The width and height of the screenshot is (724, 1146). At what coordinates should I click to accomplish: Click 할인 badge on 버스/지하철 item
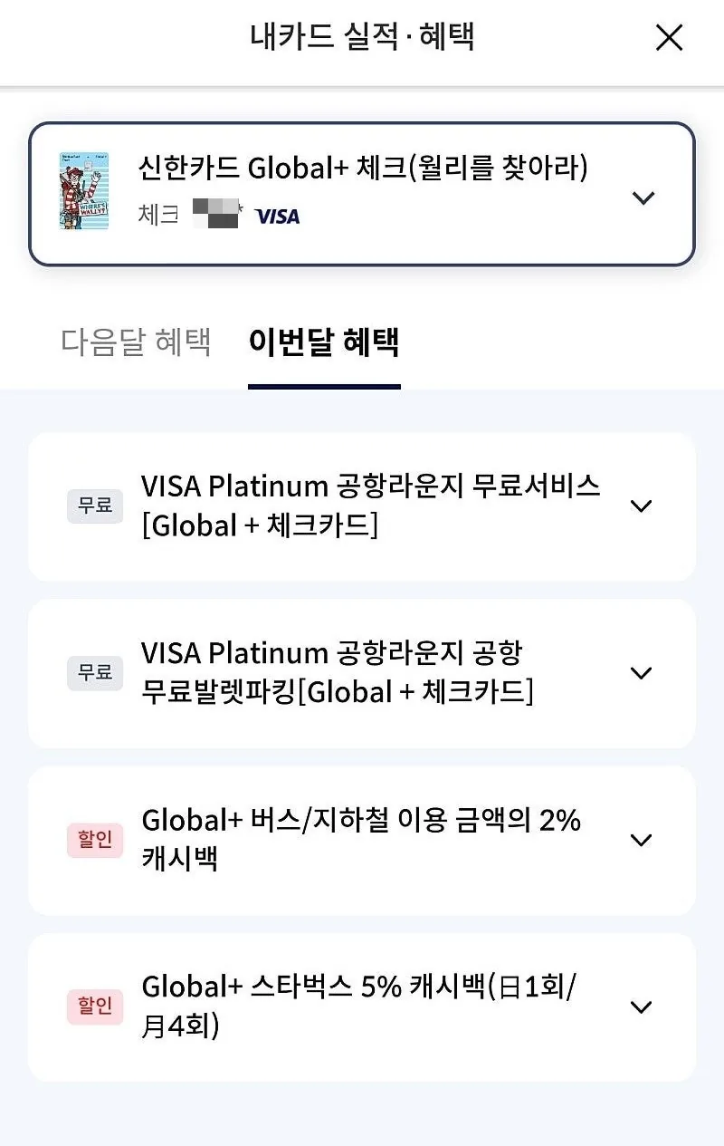click(x=95, y=840)
